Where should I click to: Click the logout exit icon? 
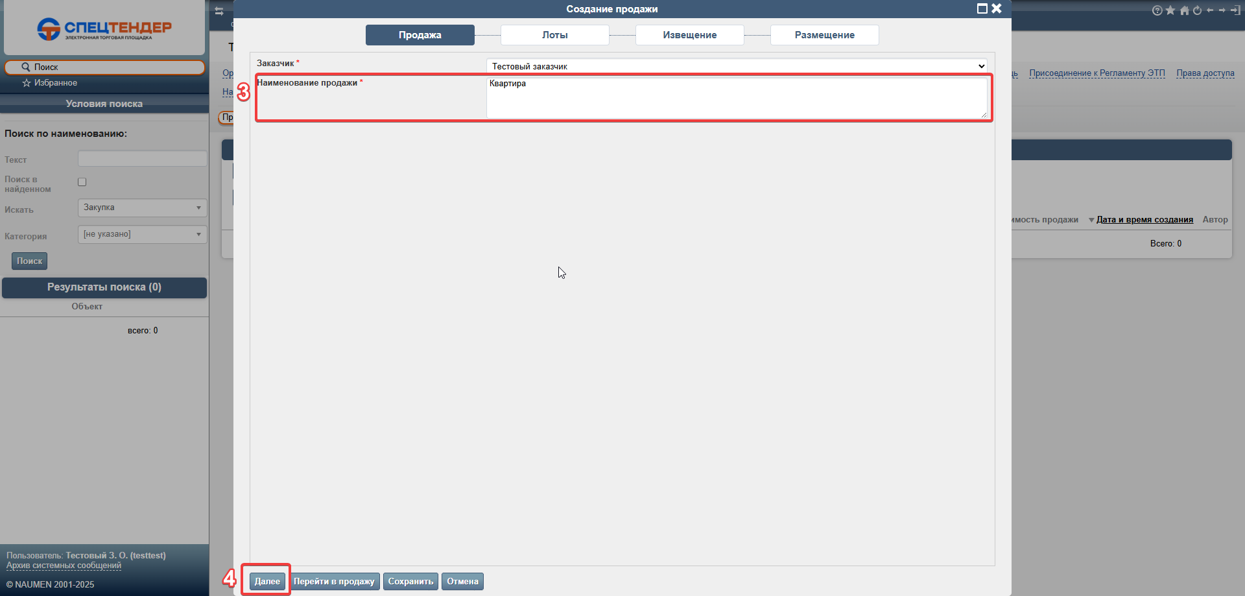click(x=1235, y=10)
